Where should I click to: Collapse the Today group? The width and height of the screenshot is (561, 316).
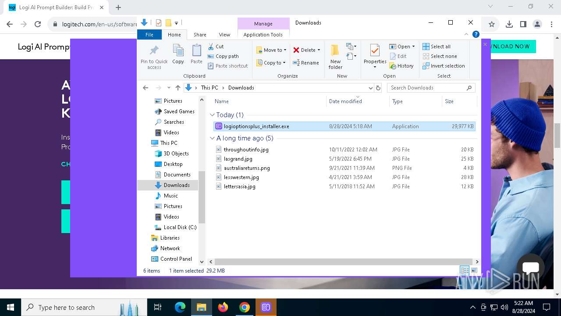point(213,115)
